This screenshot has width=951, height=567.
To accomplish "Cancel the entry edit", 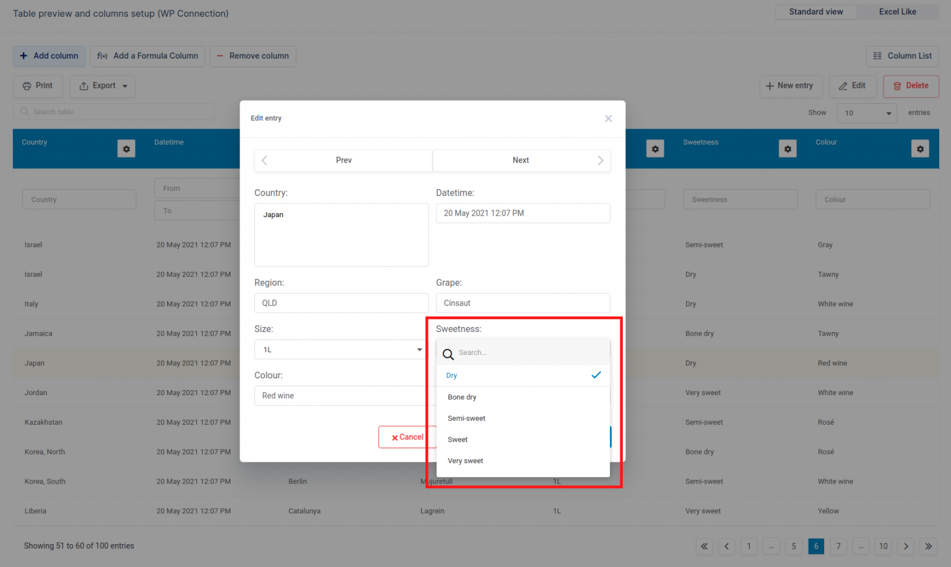I will click(407, 437).
